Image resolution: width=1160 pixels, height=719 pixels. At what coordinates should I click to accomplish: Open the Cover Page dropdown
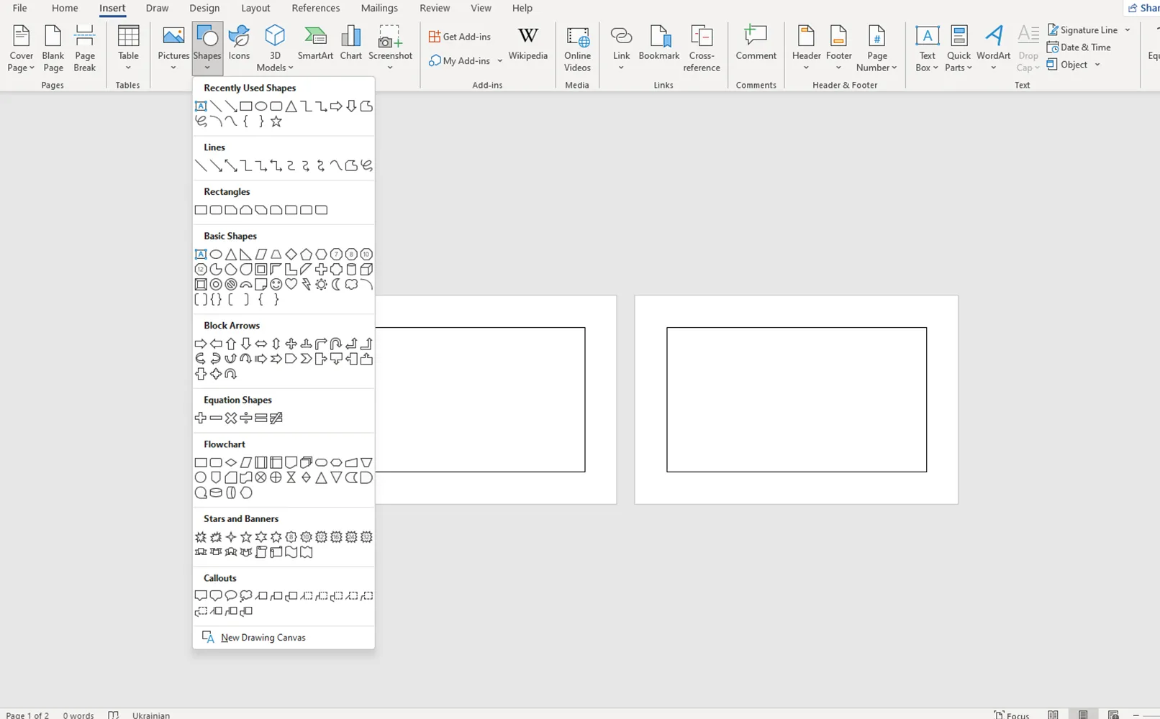click(21, 49)
